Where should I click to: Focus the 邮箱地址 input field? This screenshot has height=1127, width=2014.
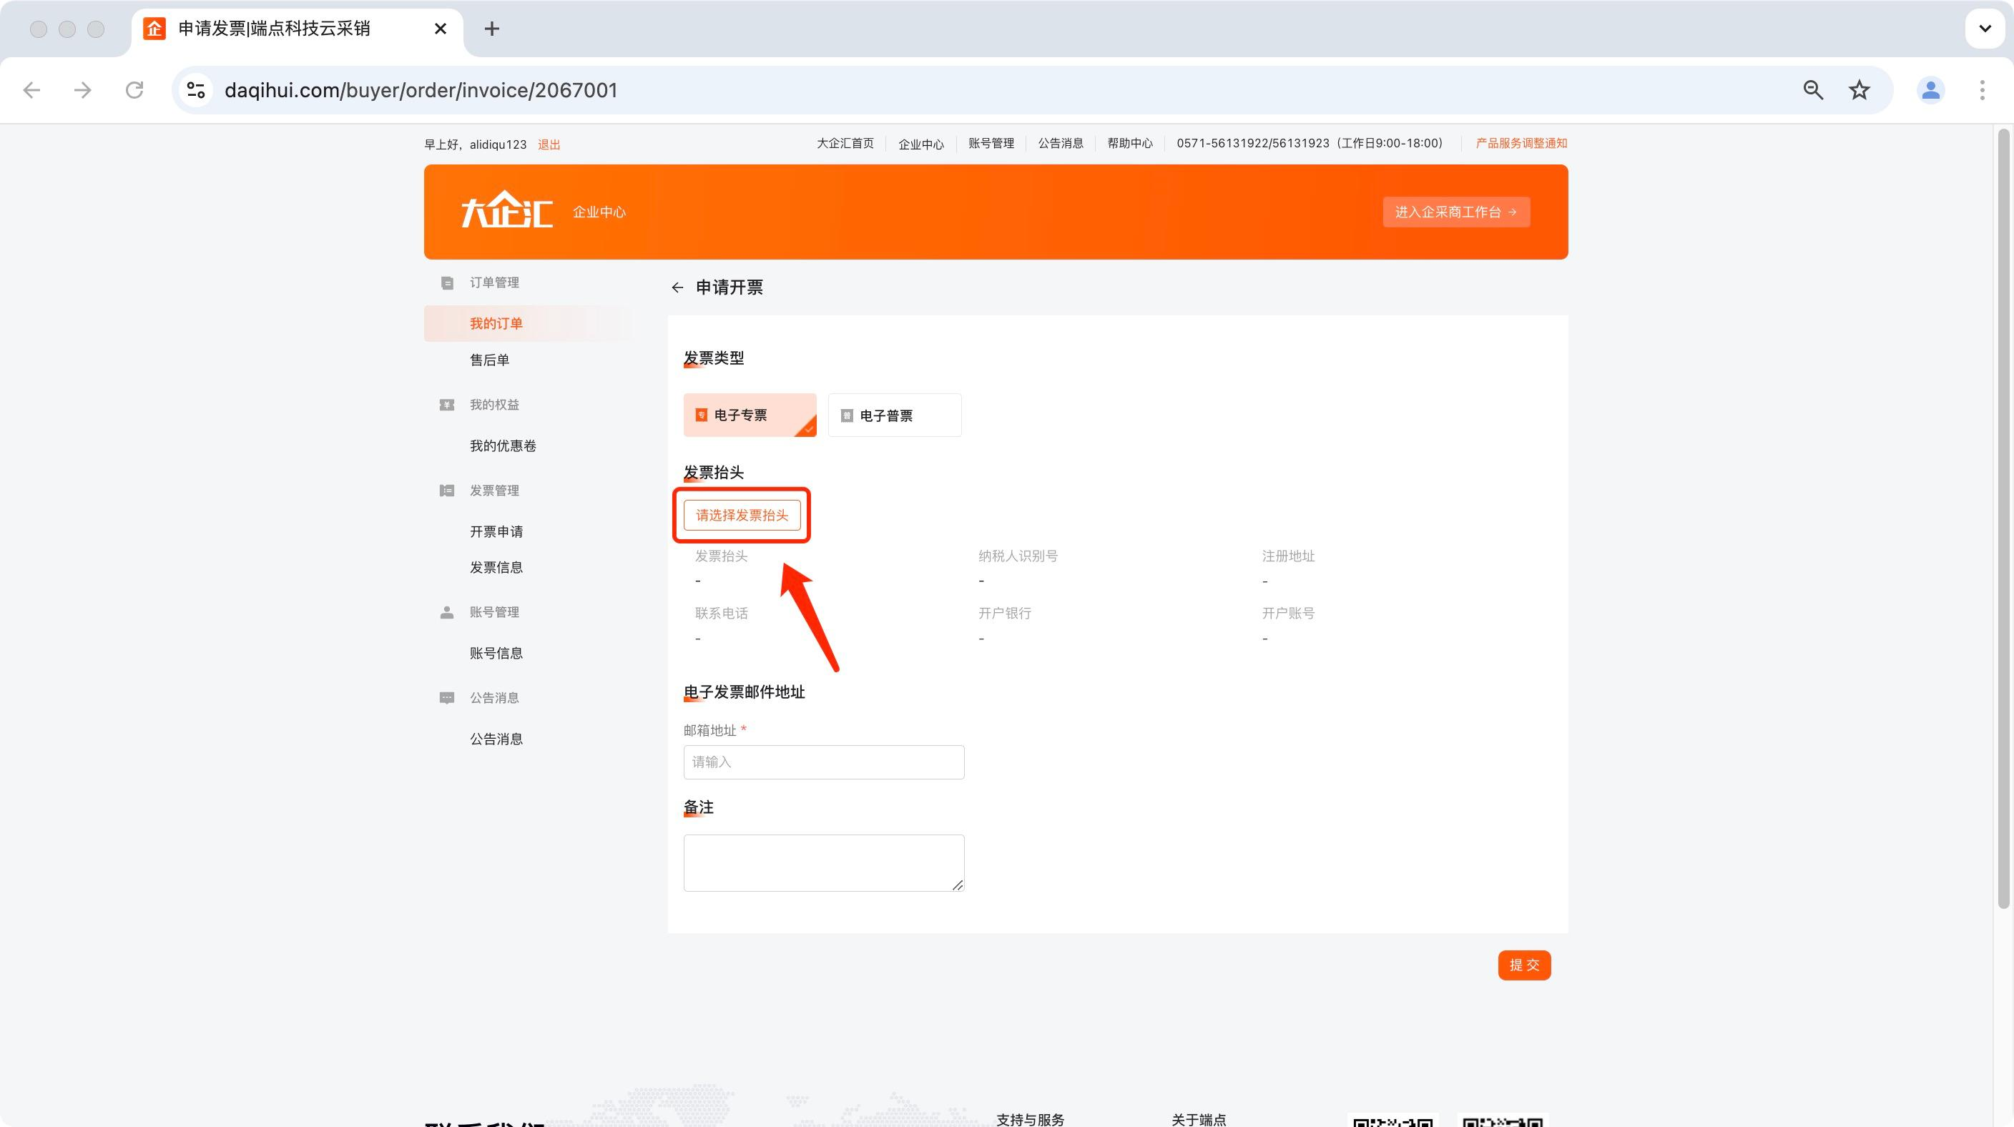[824, 762]
